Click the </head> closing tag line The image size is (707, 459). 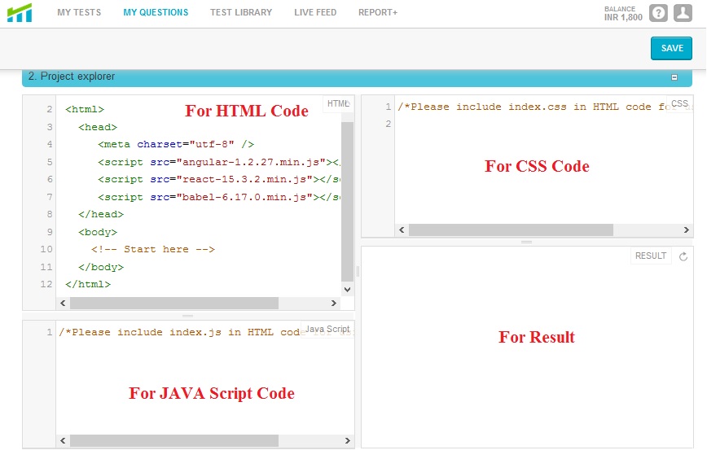[100, 214]
